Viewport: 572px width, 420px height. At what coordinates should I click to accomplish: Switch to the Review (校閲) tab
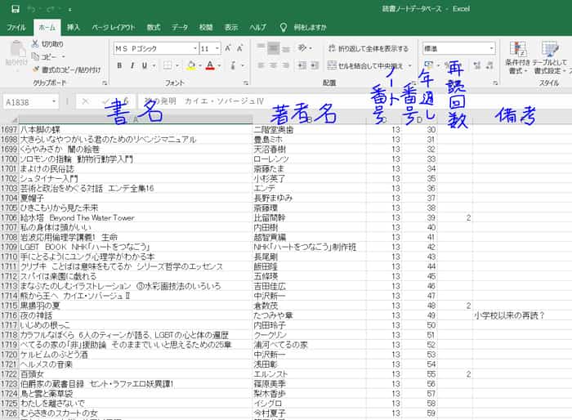point(206,27)
